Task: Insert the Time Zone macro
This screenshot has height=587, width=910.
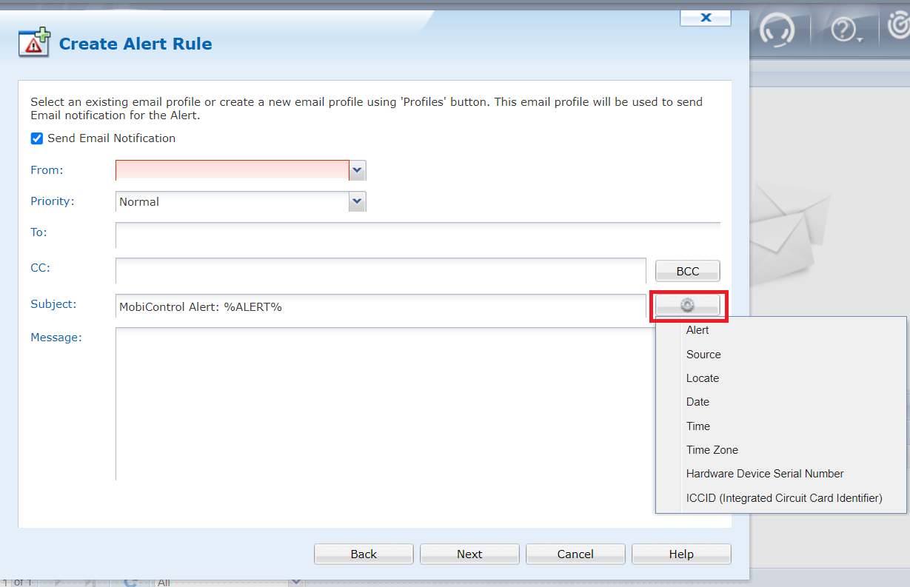Action: pos(712,450)
